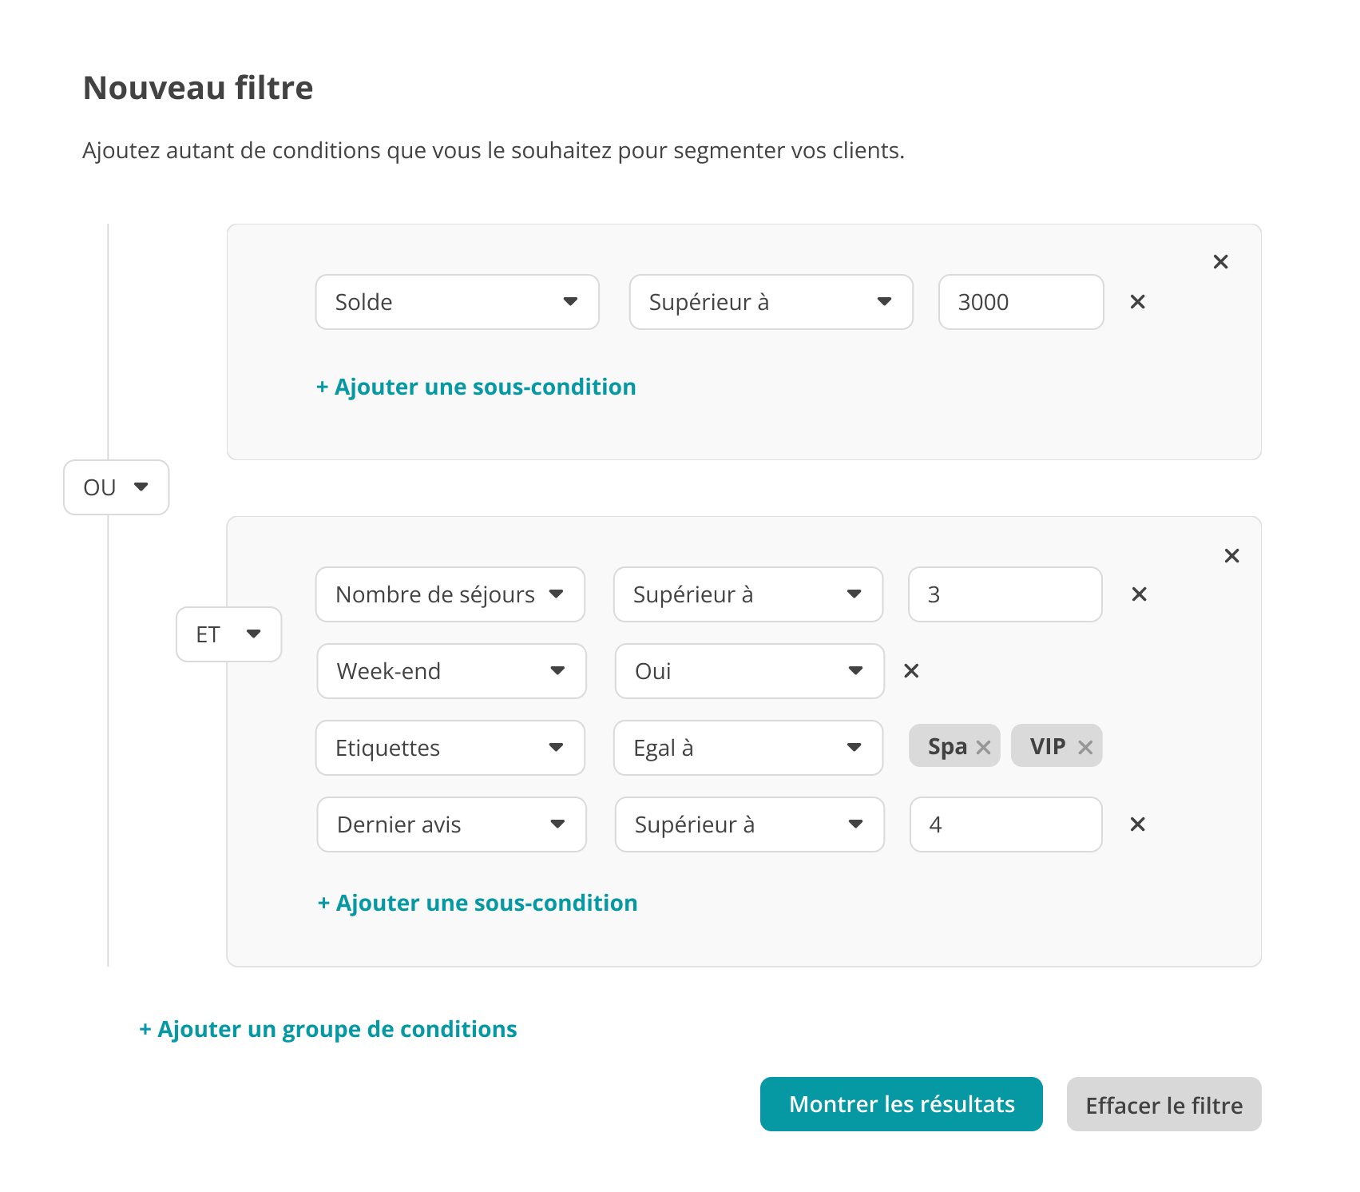The height and width of the screenshot is (1192, 1360).
Task: Open the ET logical operator dropdown
Action: click(x=229, y=634)
